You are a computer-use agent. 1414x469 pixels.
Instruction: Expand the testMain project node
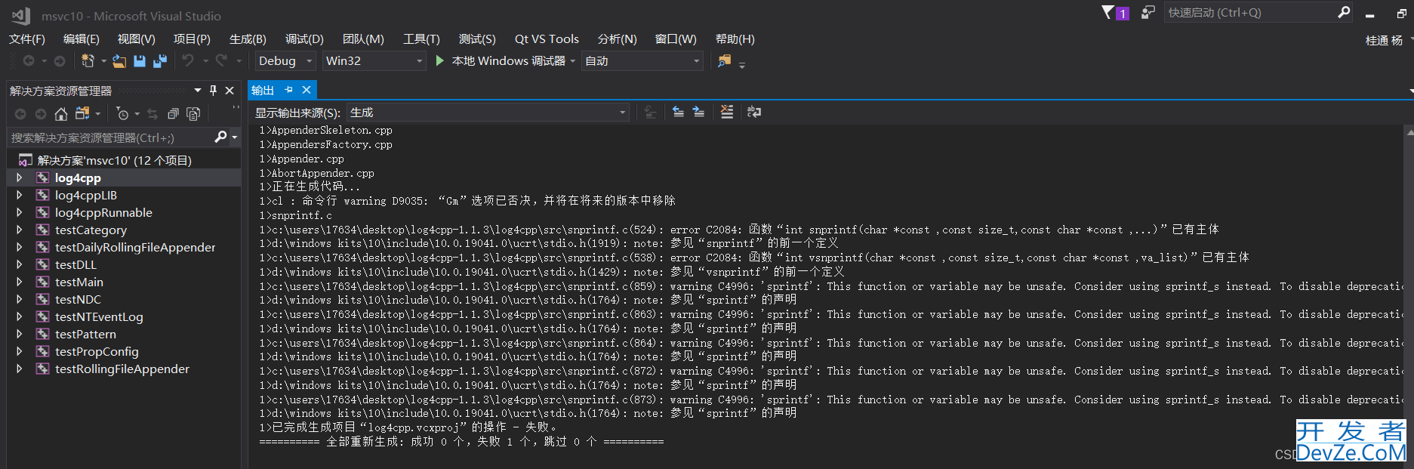pyautogui.click(x=20, y=282)
